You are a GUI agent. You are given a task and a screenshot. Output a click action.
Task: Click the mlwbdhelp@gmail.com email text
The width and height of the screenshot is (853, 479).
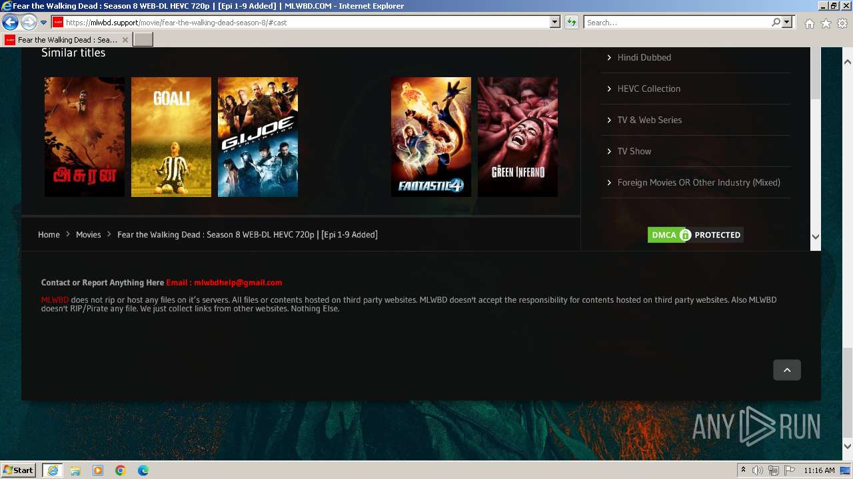pos(238,283)
